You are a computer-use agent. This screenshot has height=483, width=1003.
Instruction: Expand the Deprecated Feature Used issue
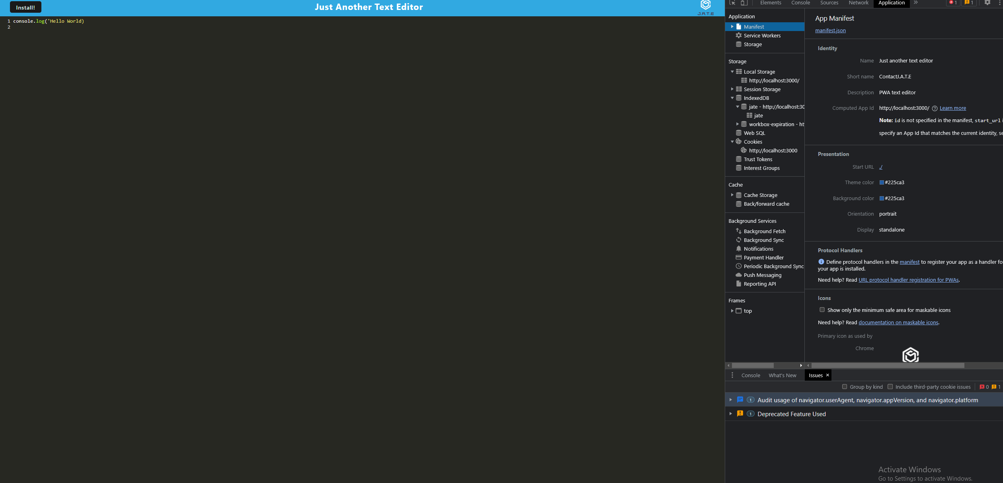coord(730,414)
